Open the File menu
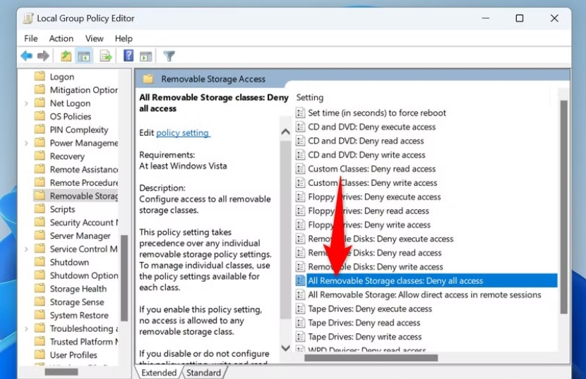586x379 pixels. tap(30, 39)
